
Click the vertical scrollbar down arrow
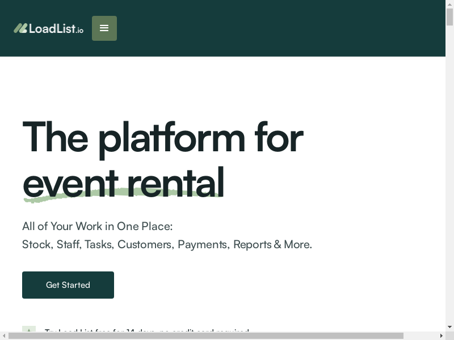[x=449, y=327]
